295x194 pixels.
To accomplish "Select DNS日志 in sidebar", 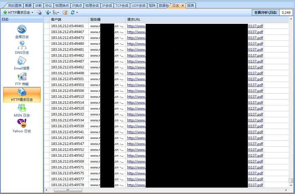I will pos(22,47).
